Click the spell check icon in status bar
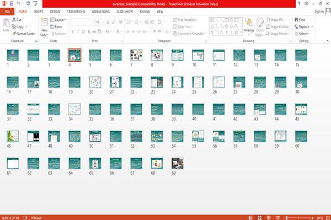The width and height of the screenshot is (331, 220). pos(25,218)
